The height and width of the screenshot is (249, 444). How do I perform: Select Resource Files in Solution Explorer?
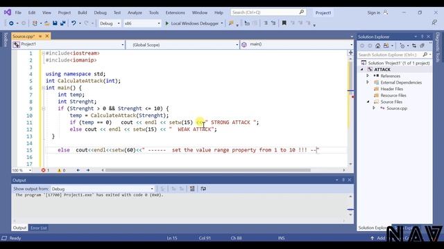393,95
